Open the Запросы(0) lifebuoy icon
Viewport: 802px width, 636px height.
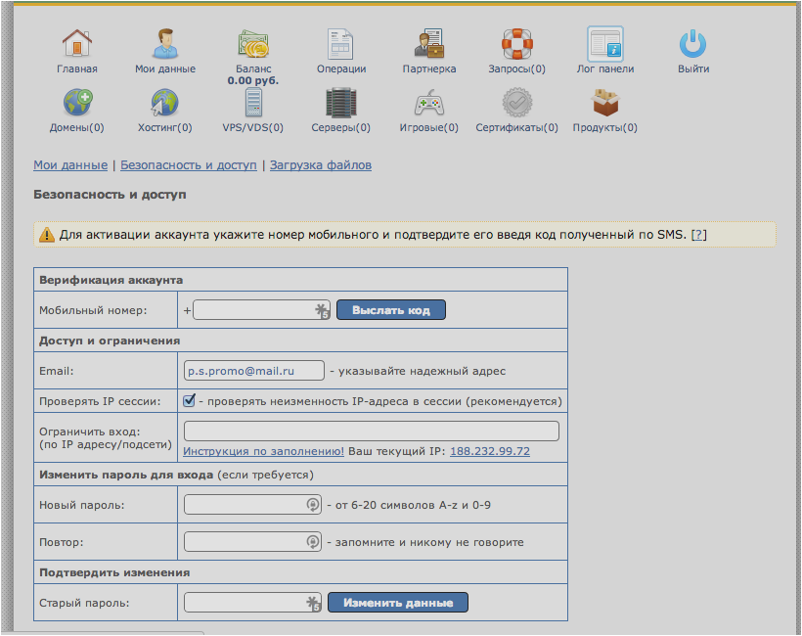click(516, 43)
